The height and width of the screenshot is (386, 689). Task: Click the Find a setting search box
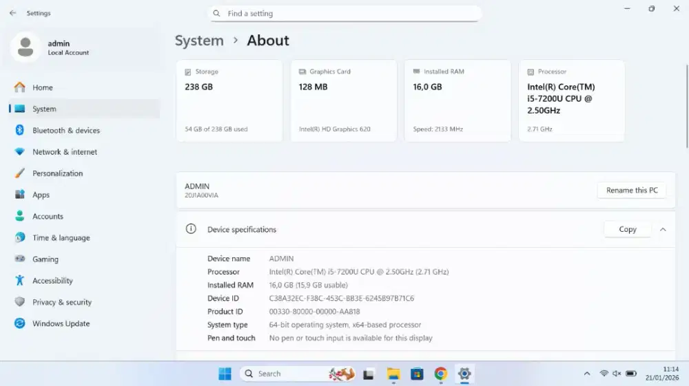[x=345, y=13]
